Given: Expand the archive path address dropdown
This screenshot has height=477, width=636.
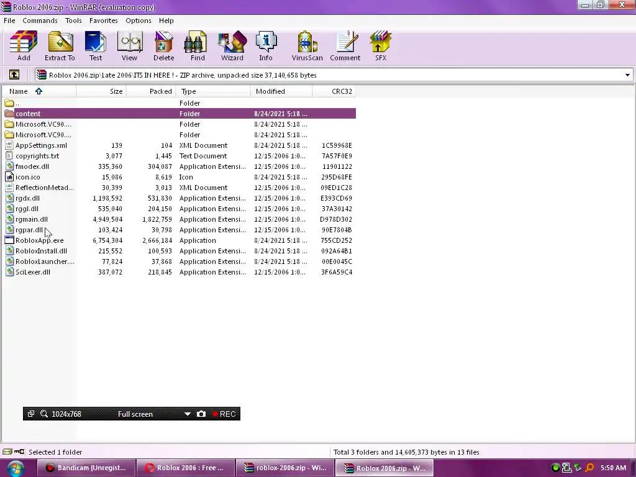Looking at the screenshot, I should 627,75.
